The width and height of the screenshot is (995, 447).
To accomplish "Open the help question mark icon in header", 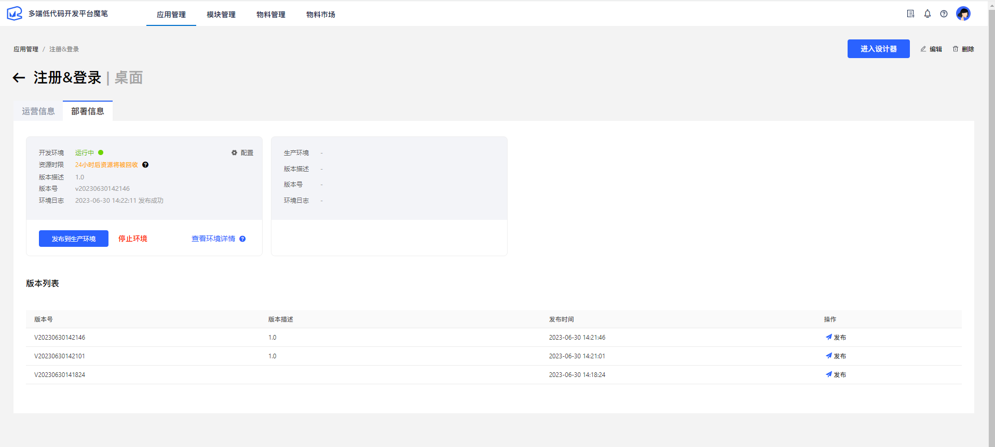I will [x=944, y=14].
